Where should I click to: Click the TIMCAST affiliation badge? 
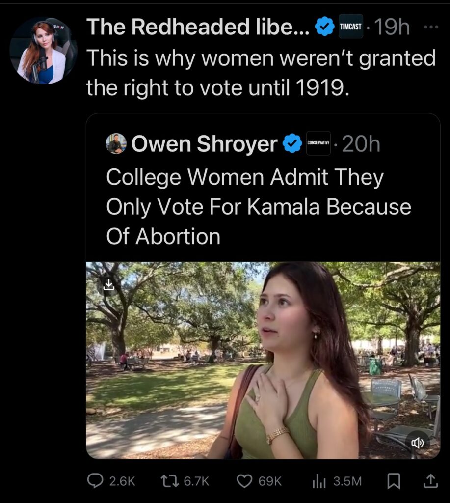pyautogui.click(x=351, y=27)
